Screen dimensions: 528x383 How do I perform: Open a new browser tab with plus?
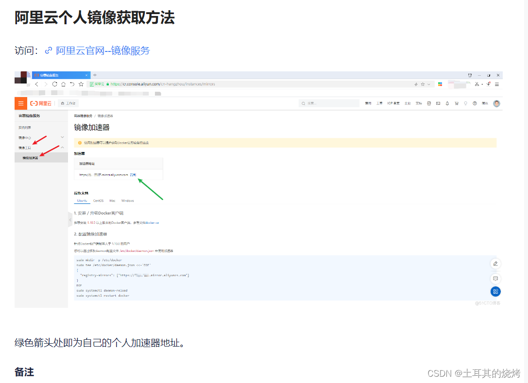point(95,75)
